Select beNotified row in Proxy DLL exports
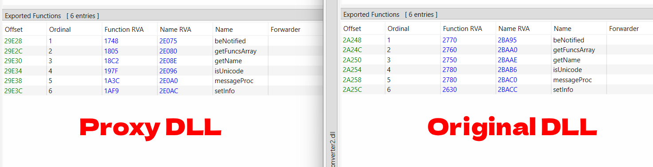This screenshot has height=167, width=653. 163,41
